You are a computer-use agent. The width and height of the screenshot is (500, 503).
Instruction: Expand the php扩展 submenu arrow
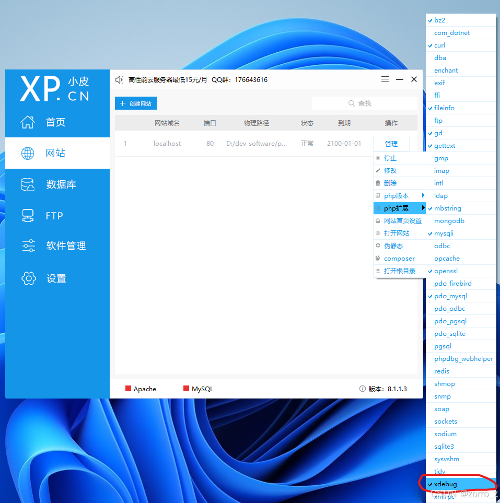tap(423, 208)
